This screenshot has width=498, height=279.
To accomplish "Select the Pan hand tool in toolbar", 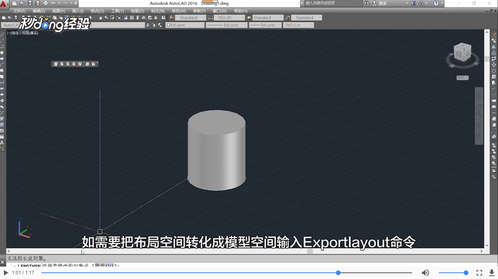I will pos(100,18).
